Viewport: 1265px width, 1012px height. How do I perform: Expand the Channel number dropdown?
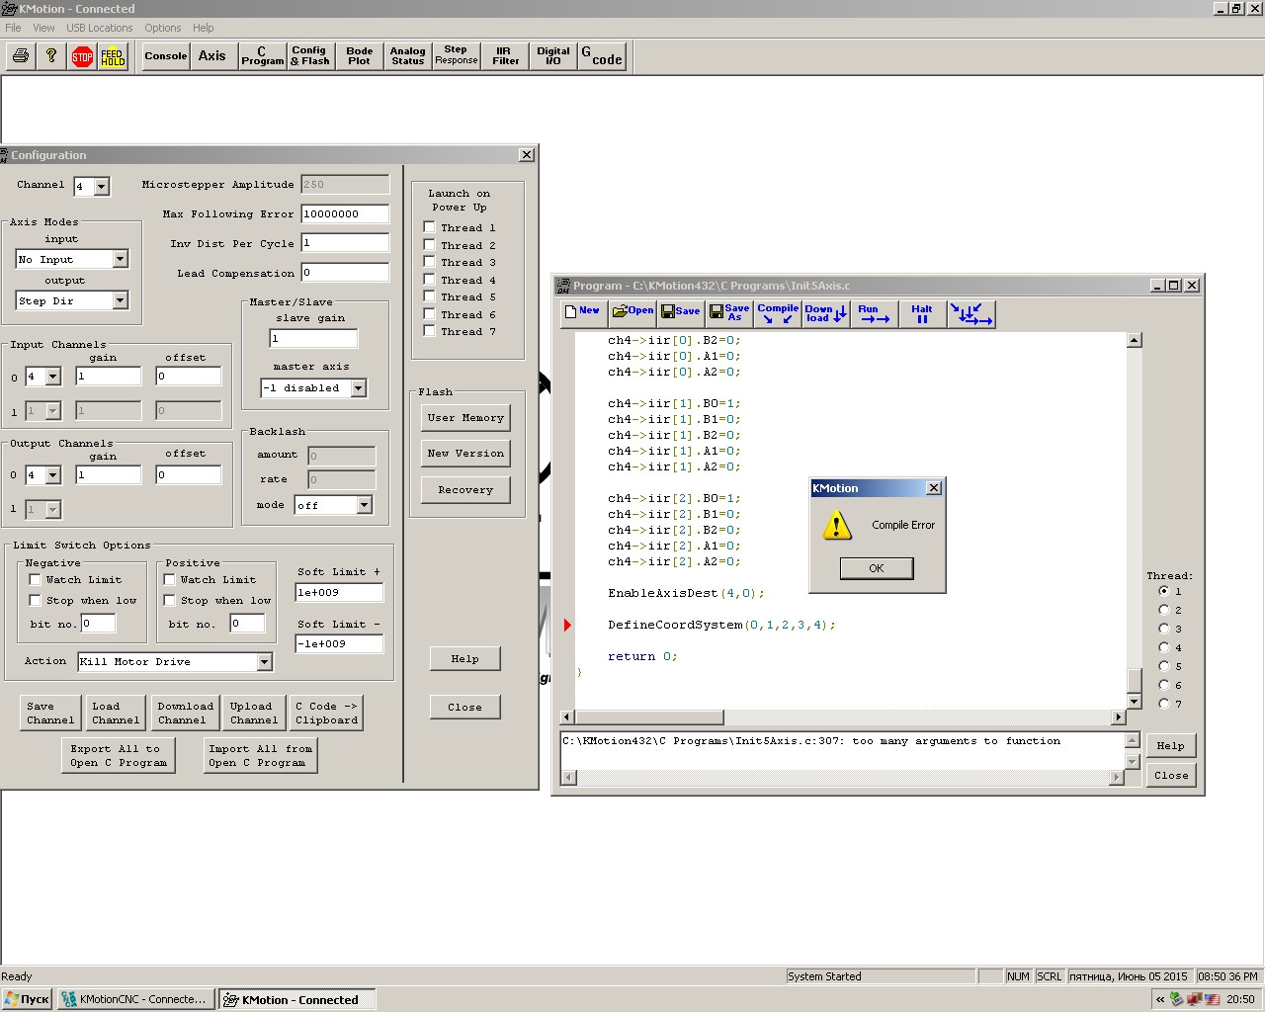[x=102, y=187]
